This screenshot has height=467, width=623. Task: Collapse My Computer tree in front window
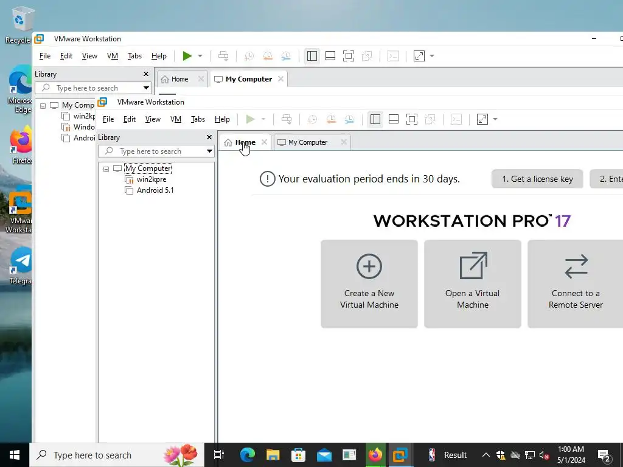click(x=106, y=169)
